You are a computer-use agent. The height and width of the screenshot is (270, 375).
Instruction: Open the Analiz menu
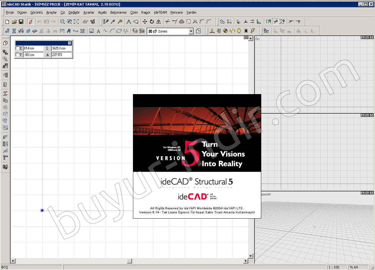tap(102, 13)
